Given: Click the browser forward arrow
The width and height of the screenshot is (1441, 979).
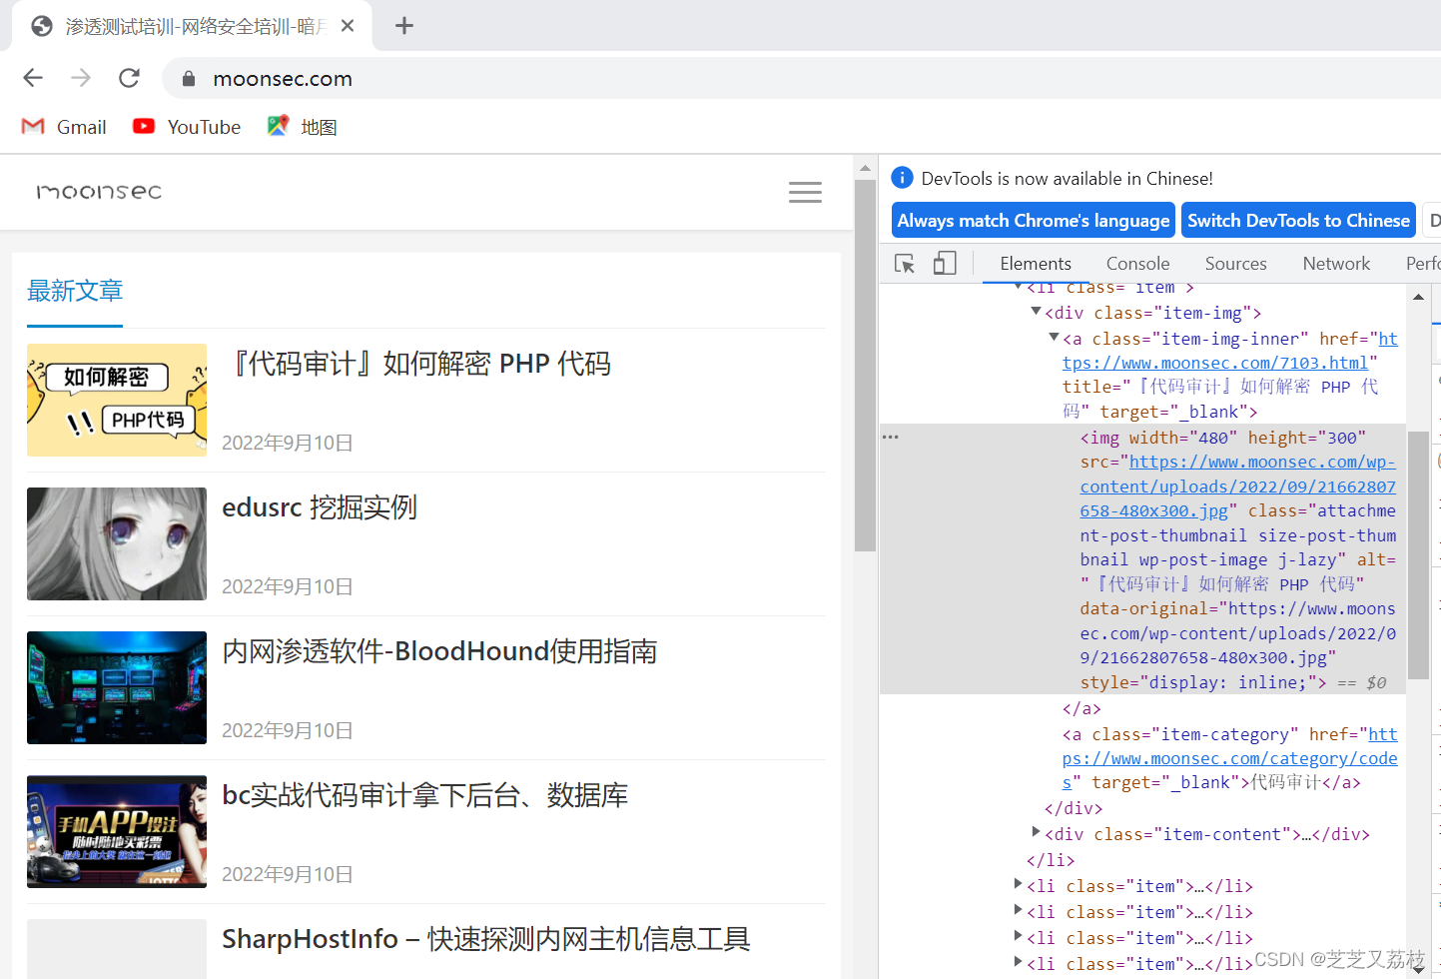Looking at the screenshot, I should [81, 78].
